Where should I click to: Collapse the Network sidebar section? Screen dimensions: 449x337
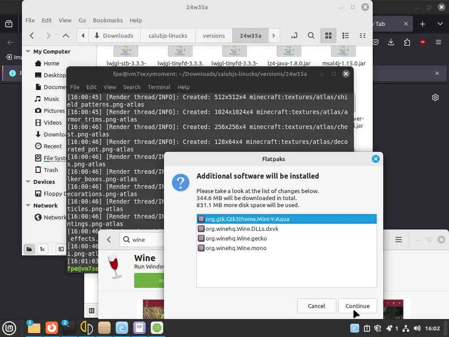point(28,205)
